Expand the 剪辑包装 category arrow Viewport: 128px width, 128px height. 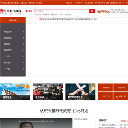(x=24, y=38)
